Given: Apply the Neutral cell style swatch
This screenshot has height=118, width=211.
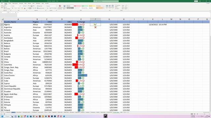Looking at the screenshot, I should click(x=92, y=6).
